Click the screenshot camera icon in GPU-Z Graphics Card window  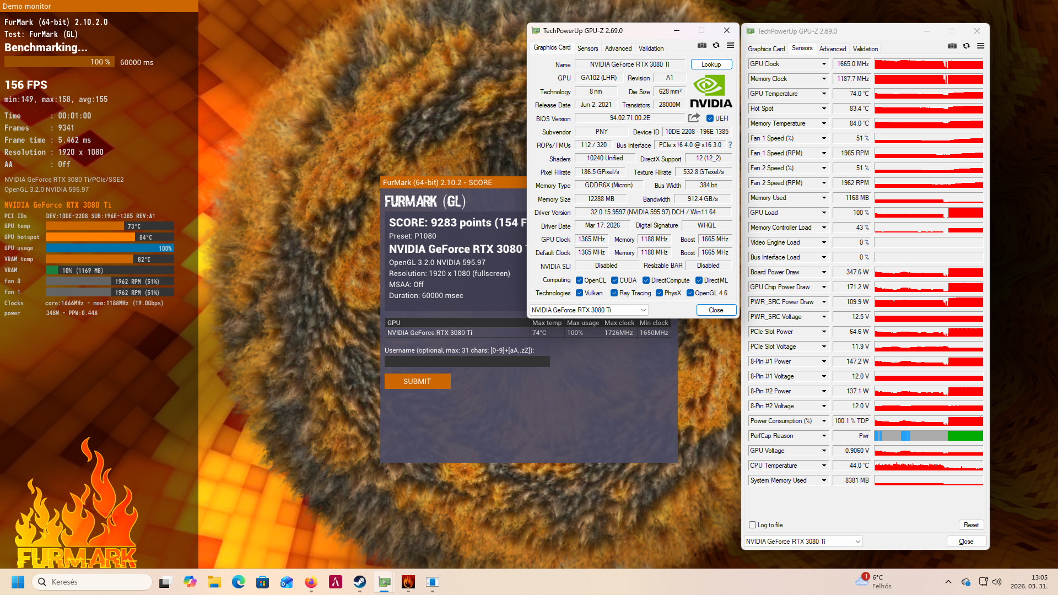[x=701, y=46]
